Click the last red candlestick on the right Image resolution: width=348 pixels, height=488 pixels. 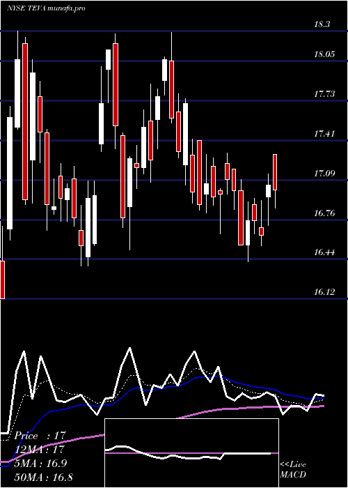coord(275,171)
